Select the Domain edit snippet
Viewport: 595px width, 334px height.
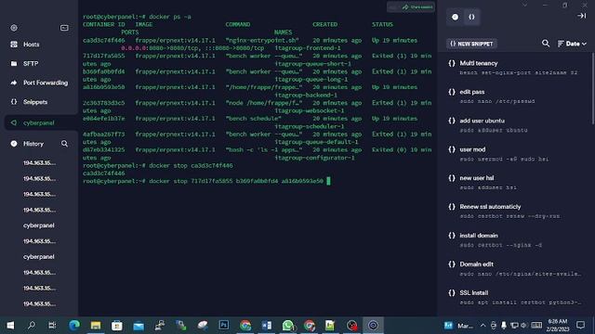point(516,268)
